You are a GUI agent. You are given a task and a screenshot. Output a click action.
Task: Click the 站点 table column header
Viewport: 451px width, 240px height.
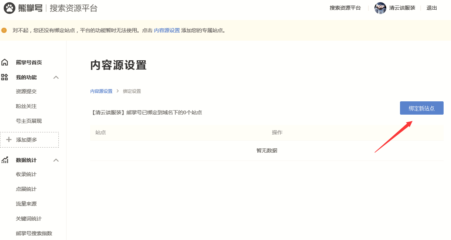click(101, 132)
